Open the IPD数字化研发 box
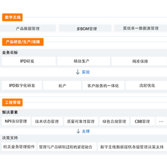Image resolution: width=167 pixels, height=167 pixels. (22, 86)
